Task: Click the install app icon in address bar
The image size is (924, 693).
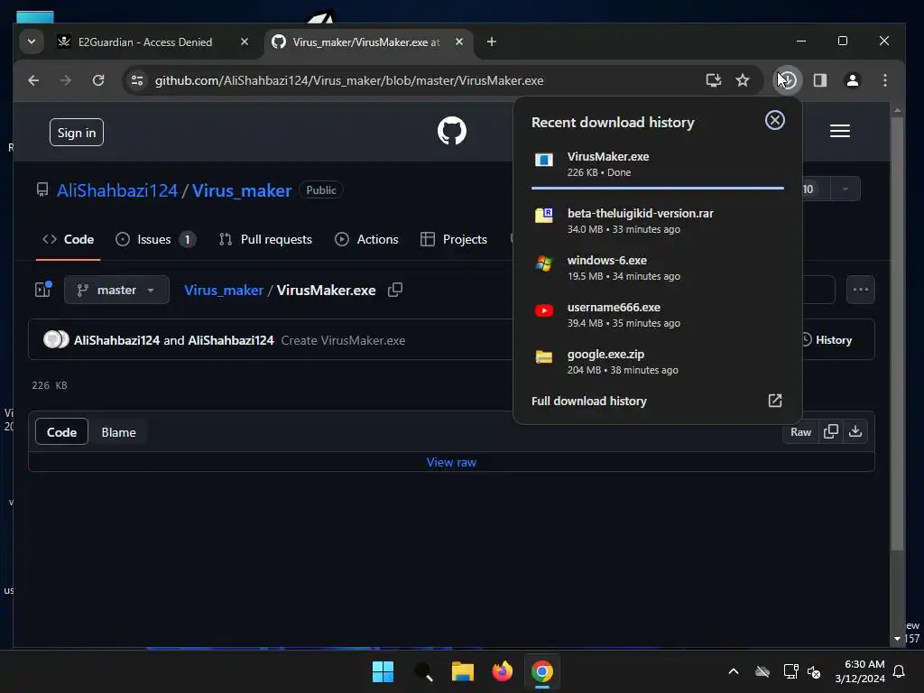Action: (713, 80)
